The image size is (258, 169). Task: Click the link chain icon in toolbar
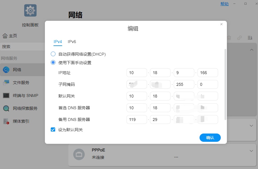240,38
